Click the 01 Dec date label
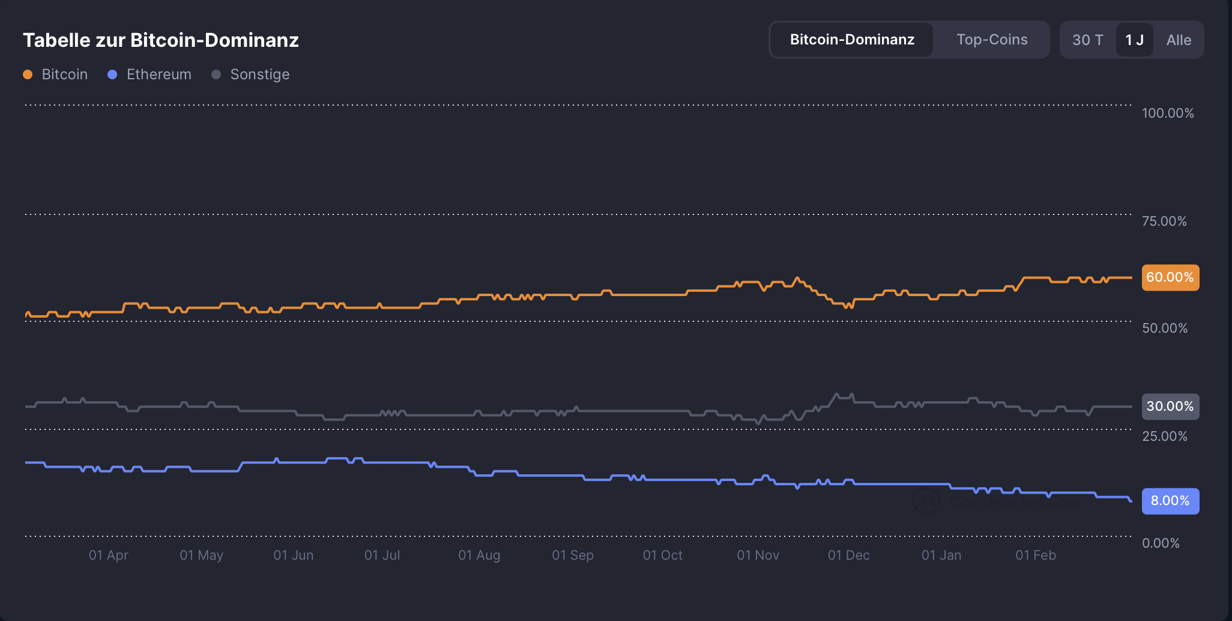The image size is (1232, 621). coord(849,556)
